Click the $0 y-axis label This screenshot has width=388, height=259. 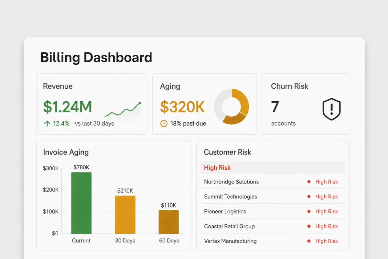[55, 233]
